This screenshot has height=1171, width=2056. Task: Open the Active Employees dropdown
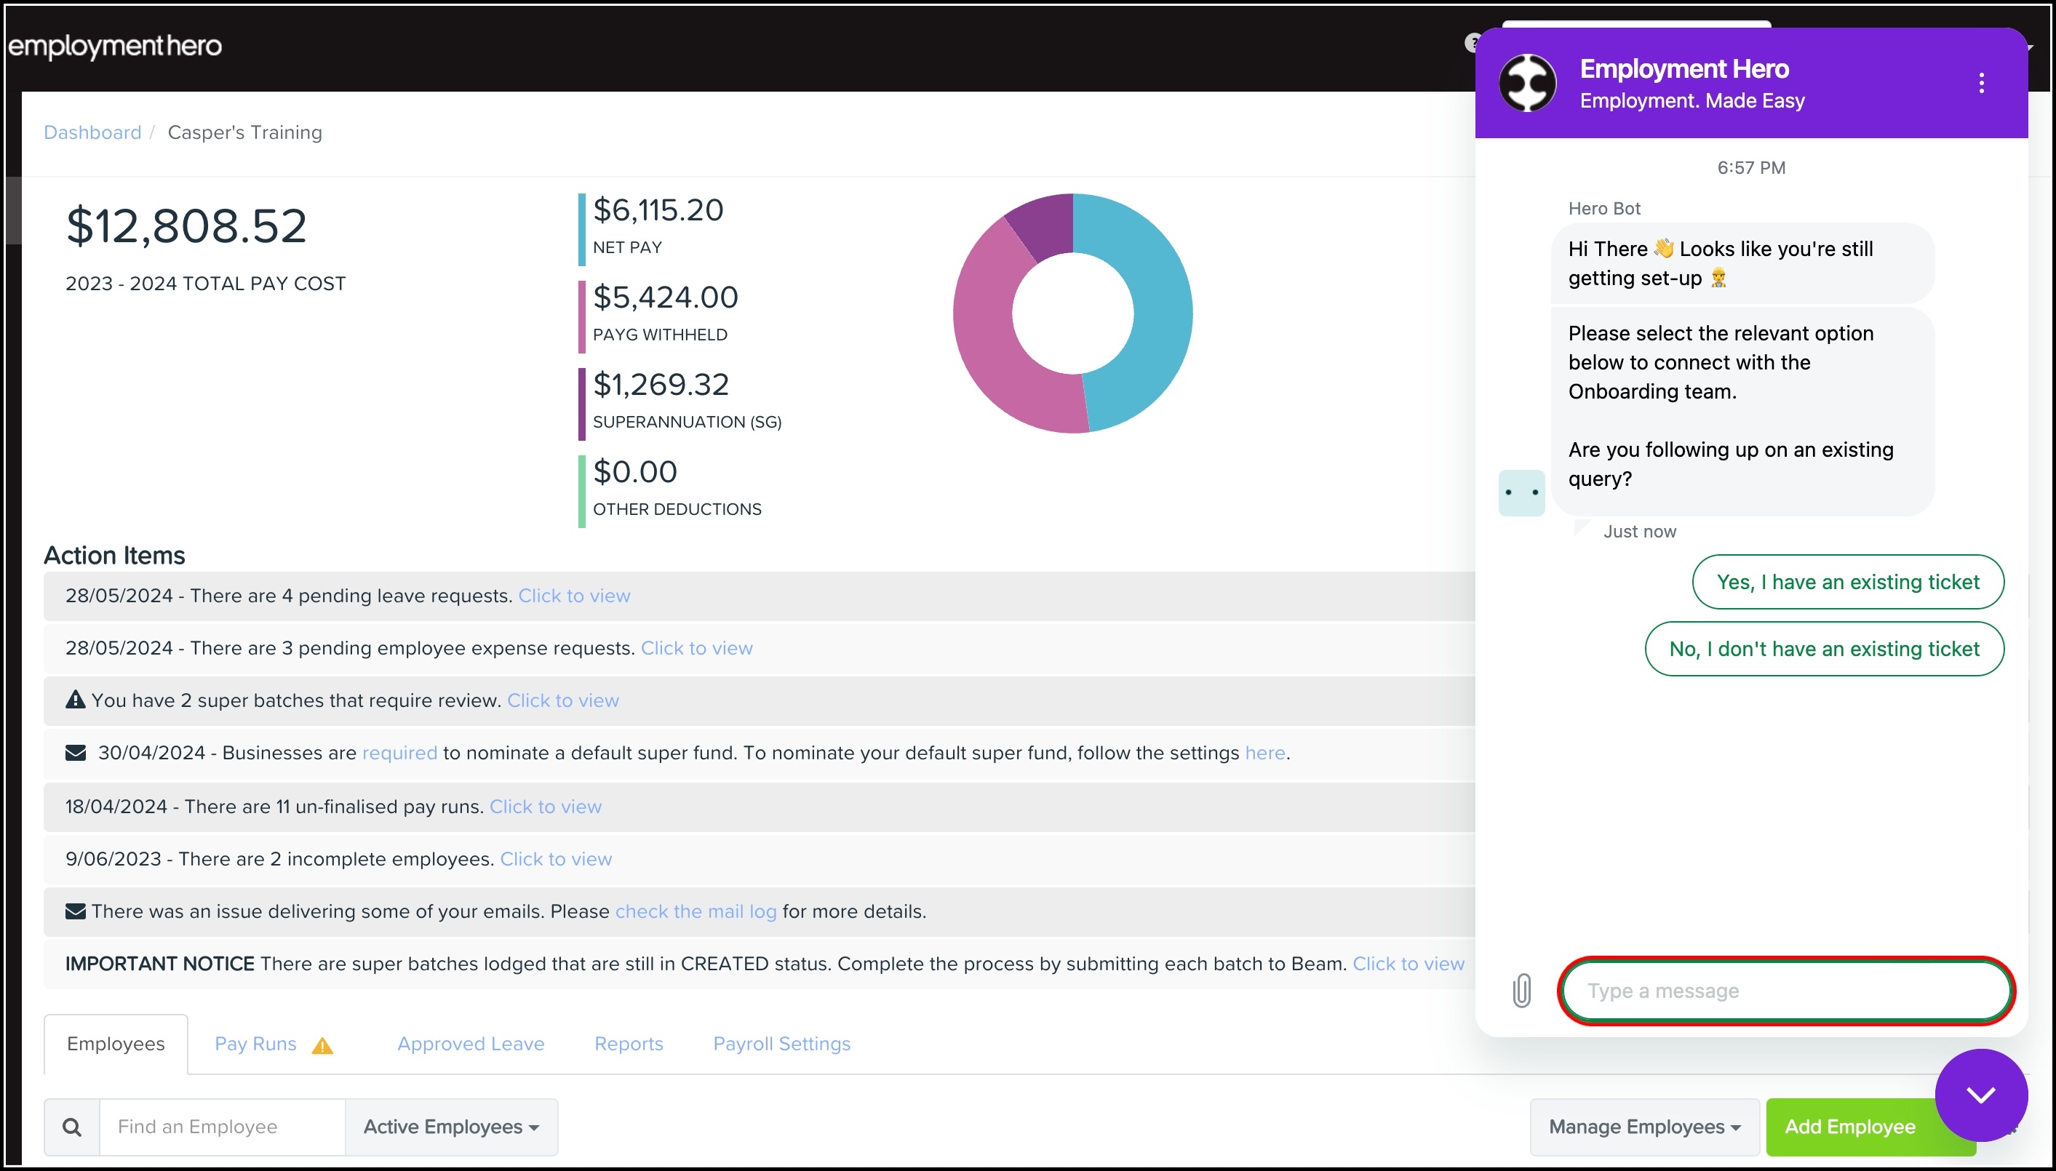tap(451, 1127)
